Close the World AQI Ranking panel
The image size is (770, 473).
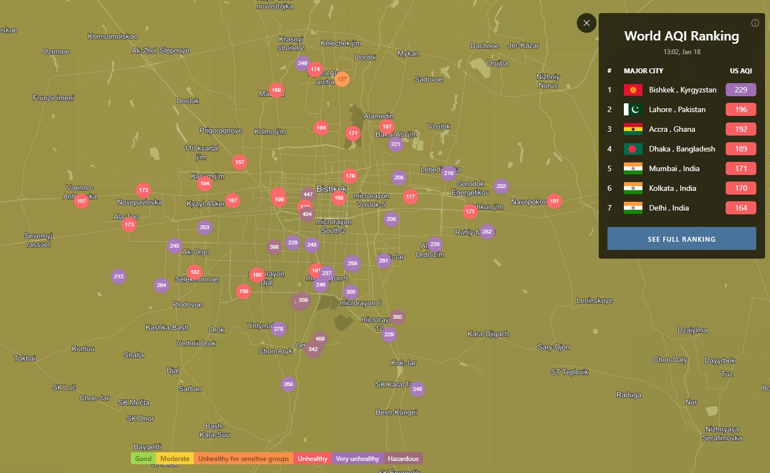tap(586, 23)
